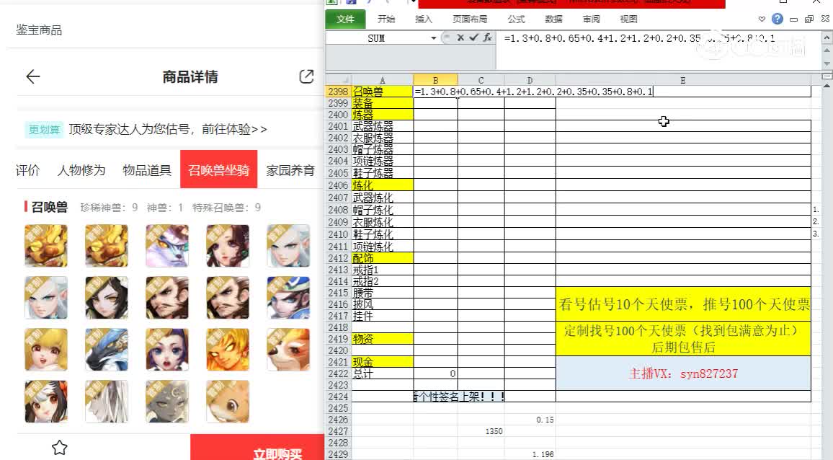Select the 召唤兽坐骑 tab

pyautogui.click(x=219, y=169)
